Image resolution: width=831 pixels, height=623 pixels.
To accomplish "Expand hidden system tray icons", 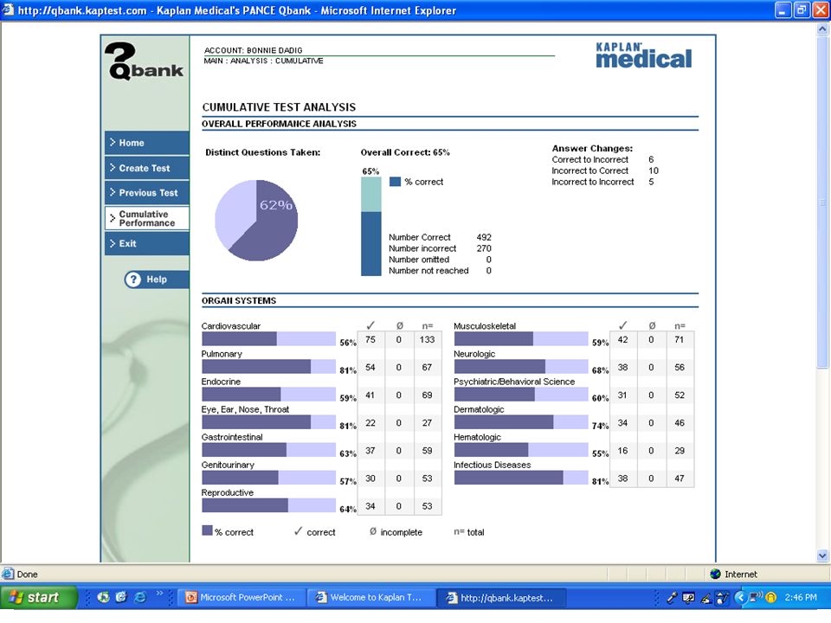I will tap(740, 598).
